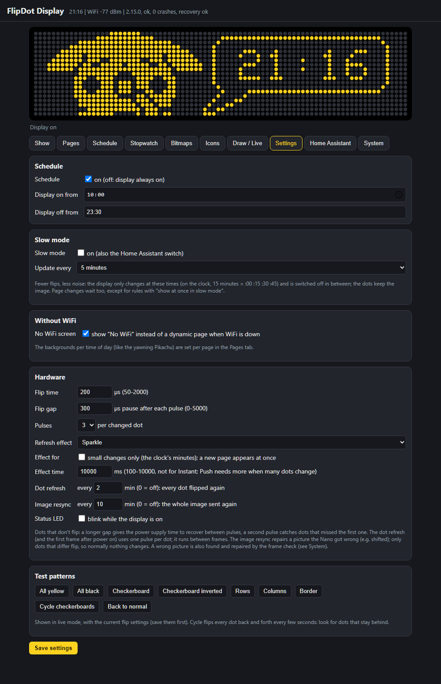Click the Display off from time field
The width and height of the screenshot is (441, 684).
[x=245, y=212]
